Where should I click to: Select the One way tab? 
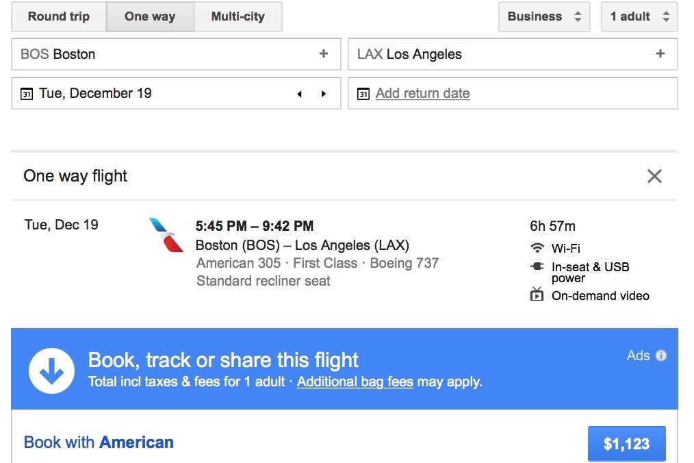tap(150, 16)
